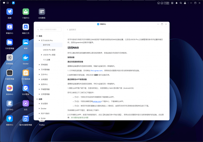Click the show-desktop monitor icon in top bar
Viewport: 203px width, 142px height.
[4, 3]
